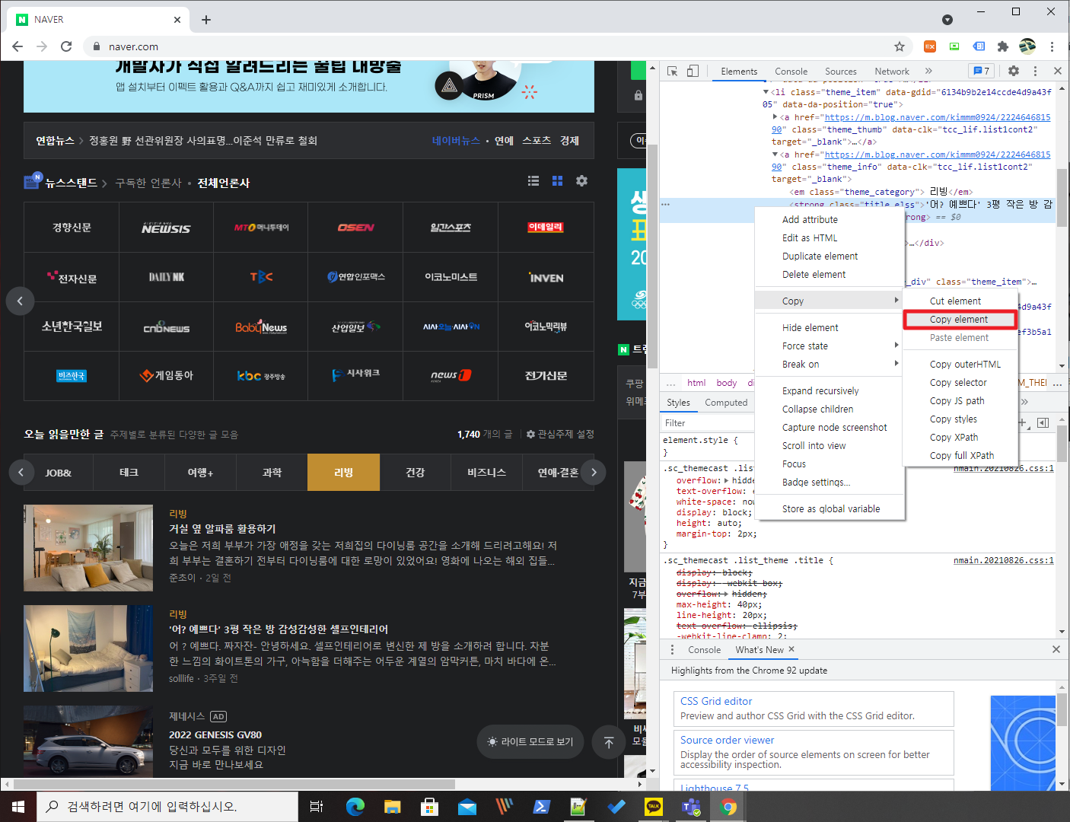Open the NEWSIS press logo
Screen dimensions: 1070x822
tap(166, 228)
